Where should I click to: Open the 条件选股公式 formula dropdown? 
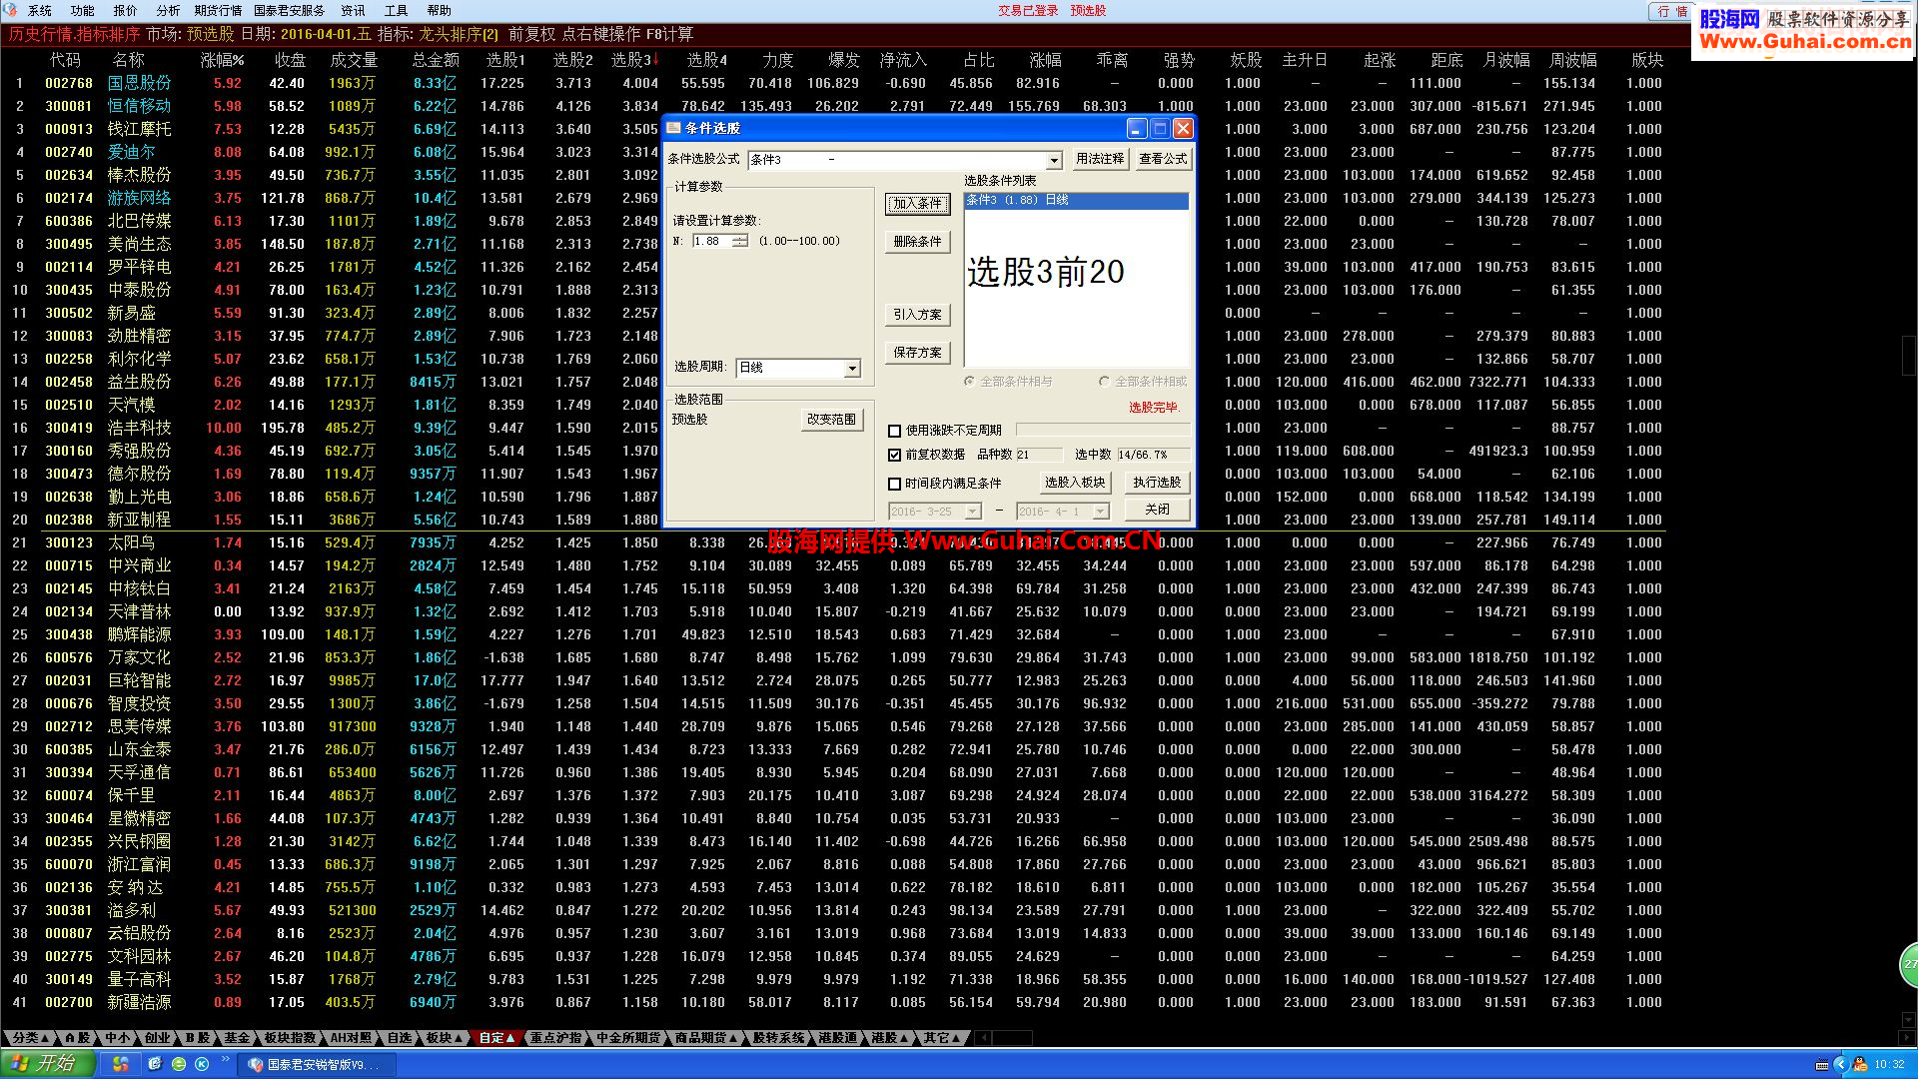pyautogui.click(x=1054, y=161)
